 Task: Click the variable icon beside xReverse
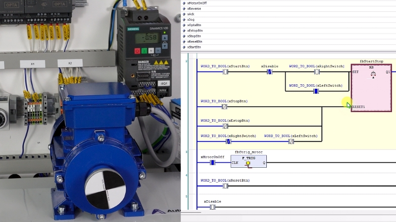[x=184, y=9]
